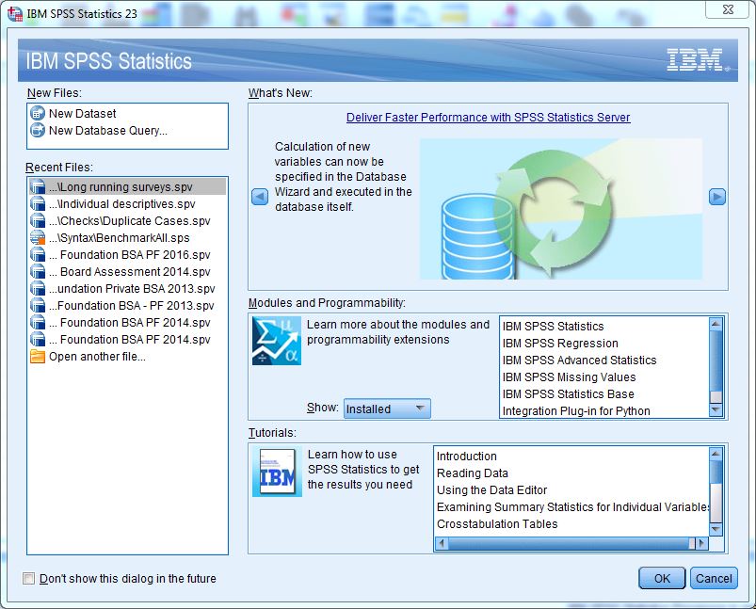Viewport: 756px width, 609px height.
Task: Click the right arrow in What's New carousel
Action: (717, 198)
